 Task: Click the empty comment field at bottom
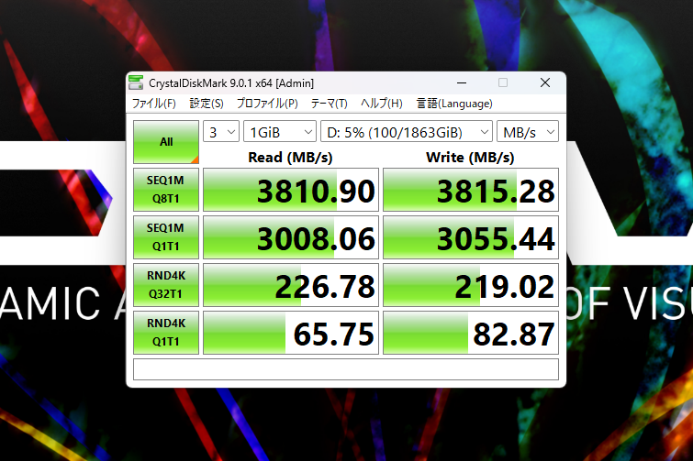346,369
